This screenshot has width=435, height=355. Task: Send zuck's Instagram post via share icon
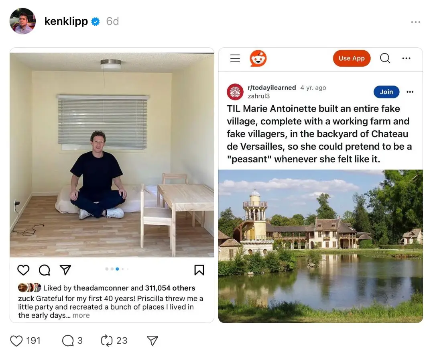65,270
